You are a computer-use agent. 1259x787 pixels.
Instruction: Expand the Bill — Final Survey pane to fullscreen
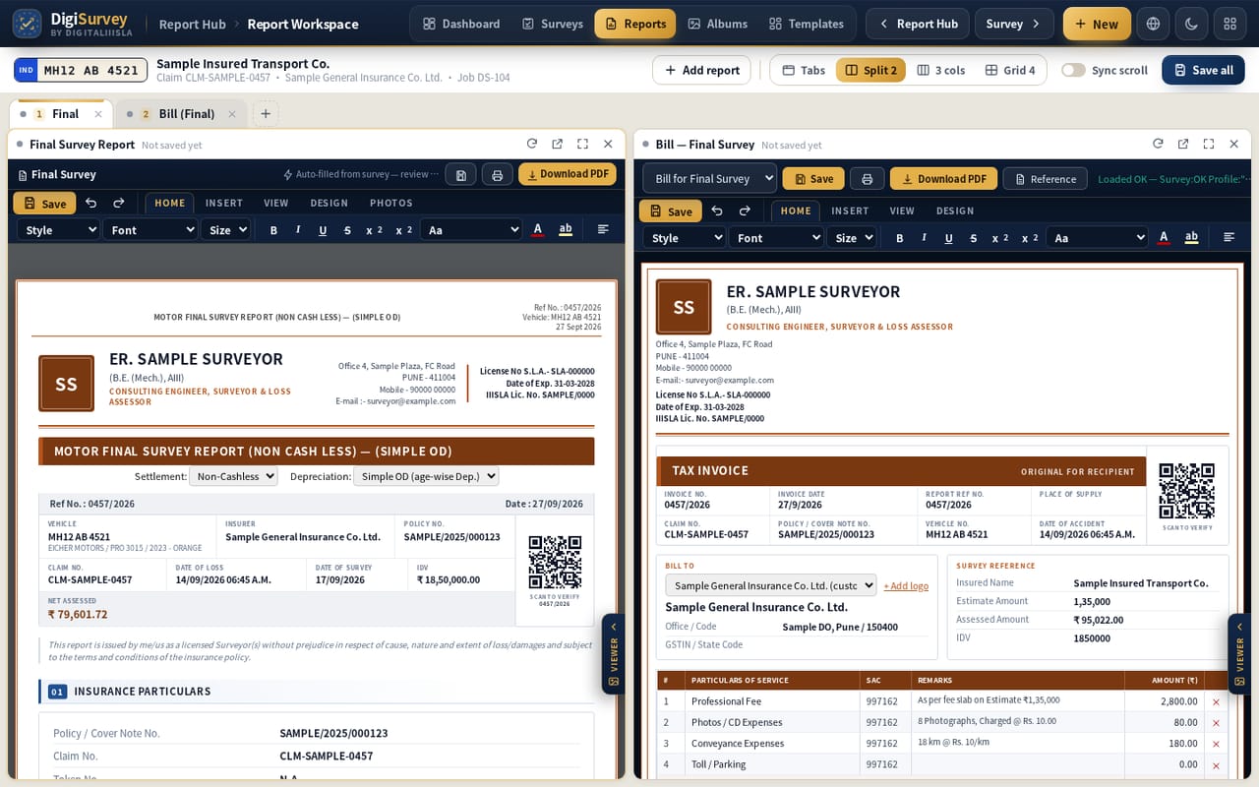(x=1209, y=144)
